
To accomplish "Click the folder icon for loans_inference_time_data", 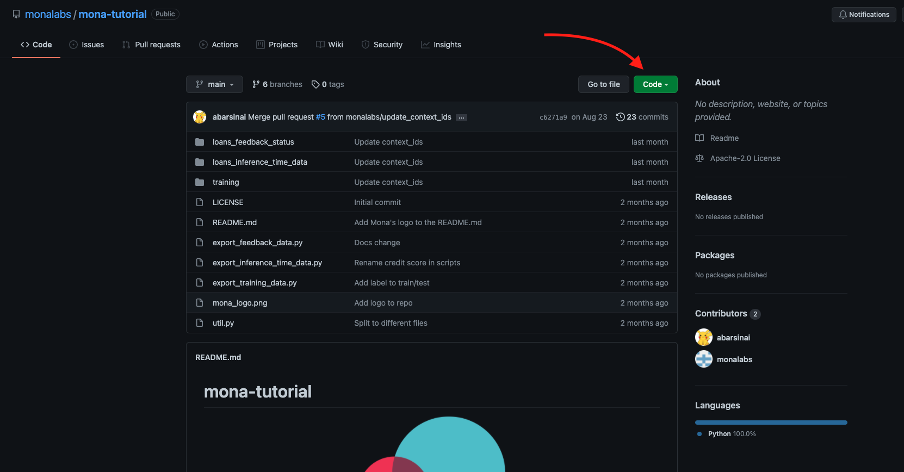I will click(x=200, y=162).
